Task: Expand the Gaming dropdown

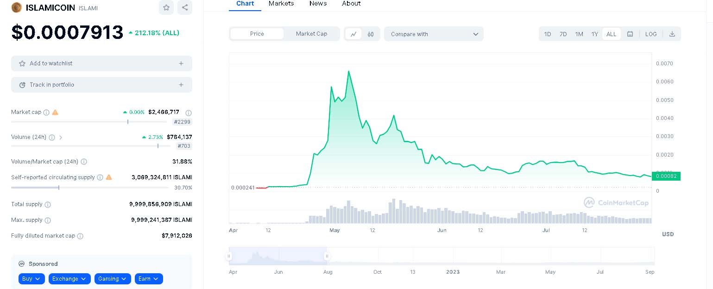Action: click(x=113, y=279)
